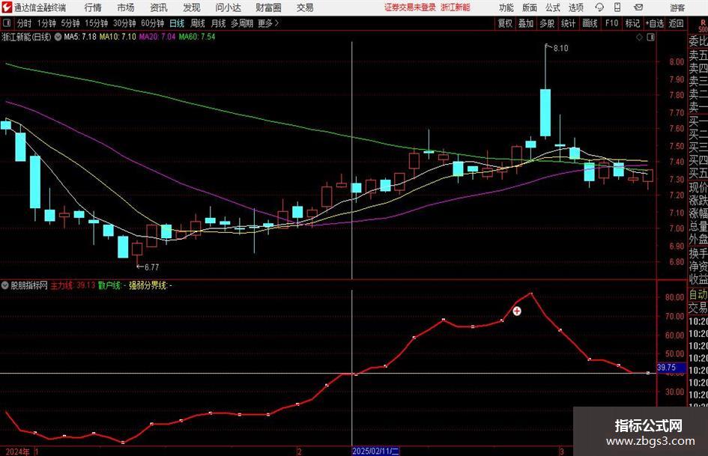The height and width of the screenshot is (456, 708).
Task: Open the 行情 menu
Action: tap(93, 7)
